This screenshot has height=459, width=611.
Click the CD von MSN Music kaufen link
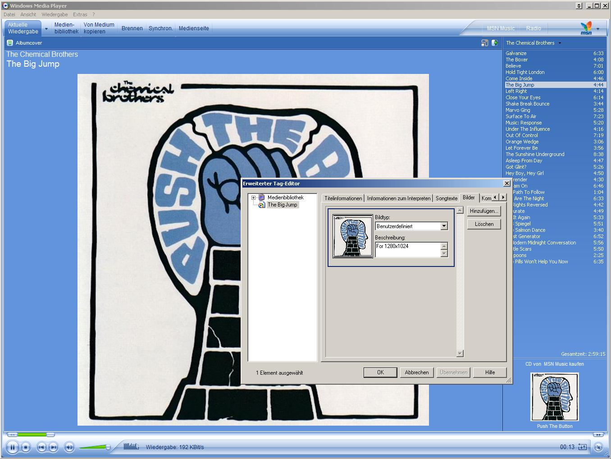pos(554,364)
